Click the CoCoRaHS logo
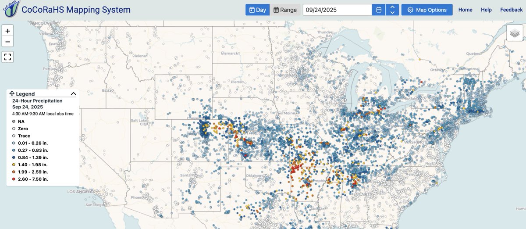This screenshot has width=526, height=229. pos(11,9)
